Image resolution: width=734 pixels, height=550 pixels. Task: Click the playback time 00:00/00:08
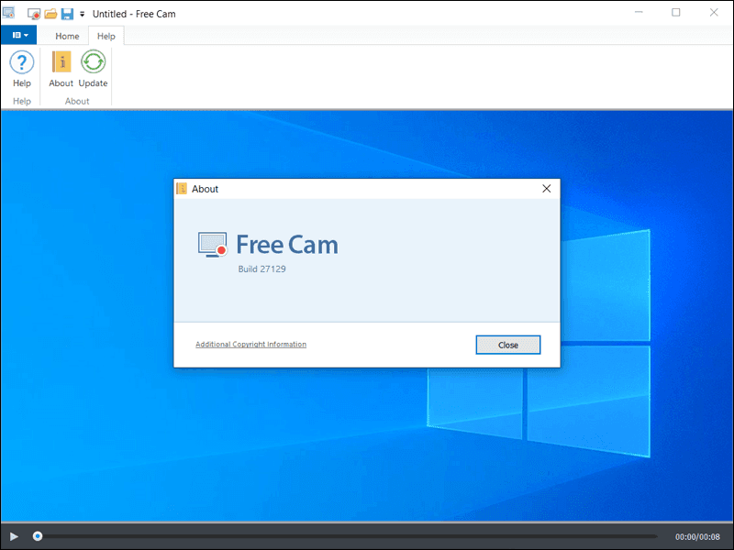pyautogui.click(x=697, y=537)
